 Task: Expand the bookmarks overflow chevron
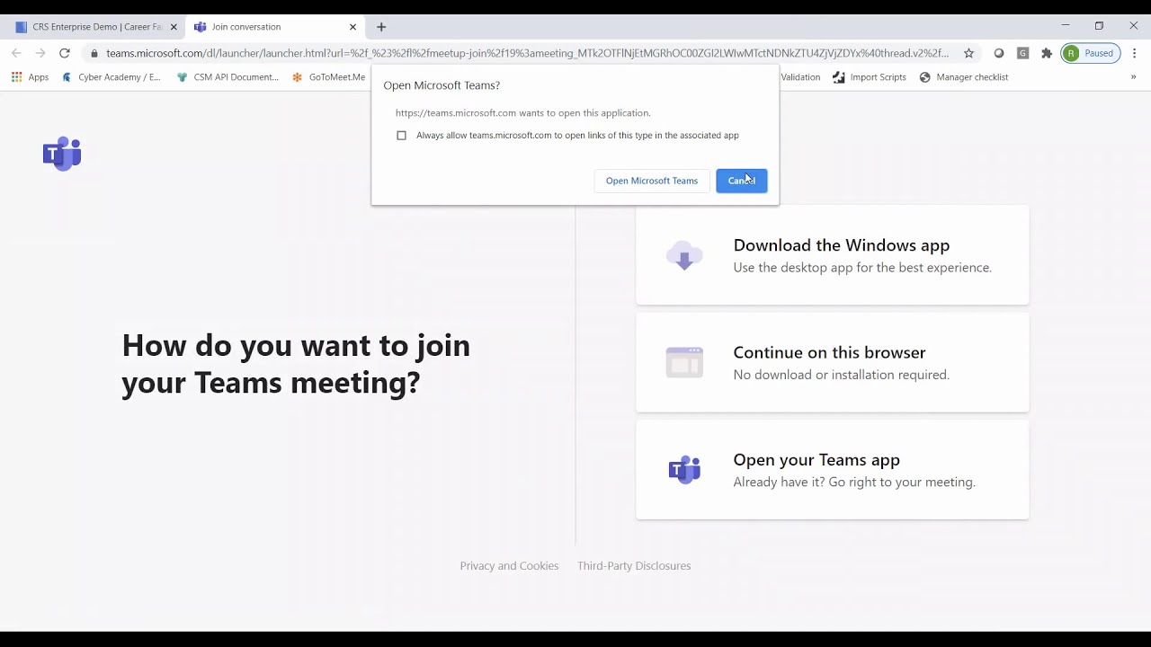point(1133,77)
